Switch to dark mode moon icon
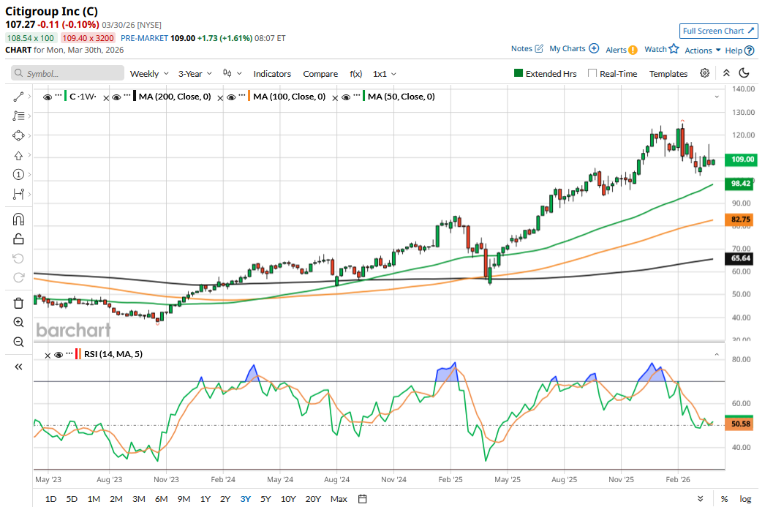773x518 pixels. pyautogui.click(x=744, y=73)
